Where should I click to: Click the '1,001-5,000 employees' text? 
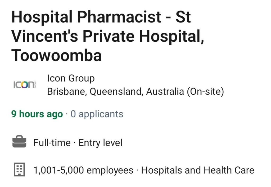click(83, 170)
